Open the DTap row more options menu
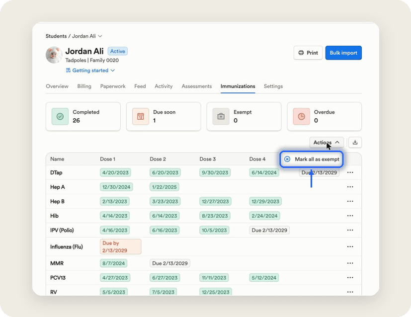This screenshot has height=317, width=411. (x=350, y=172)
